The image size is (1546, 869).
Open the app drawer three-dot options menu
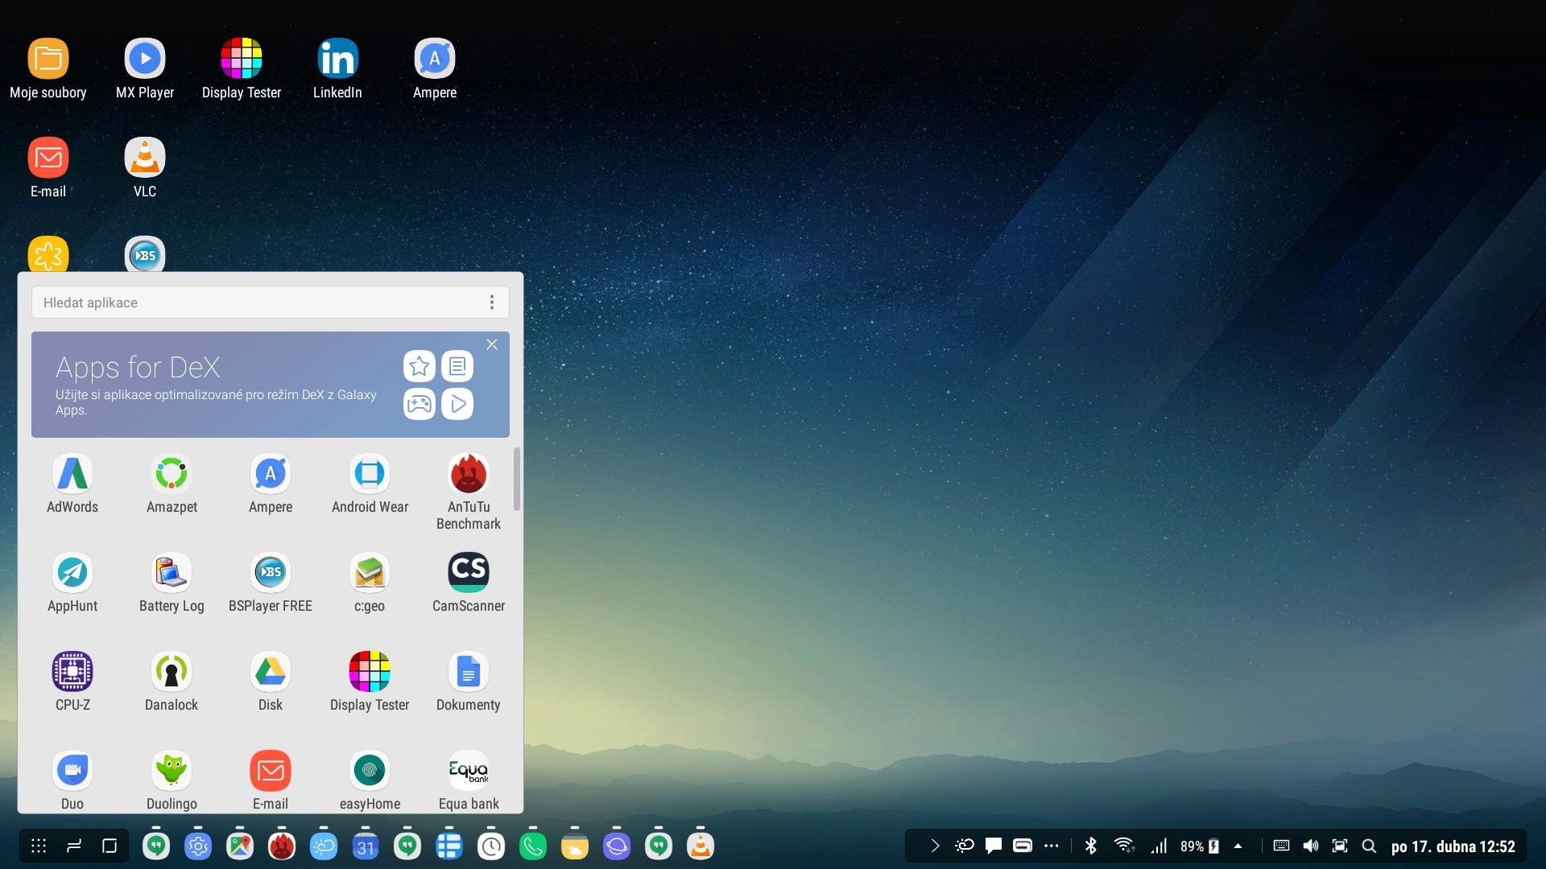coord(492,303)
